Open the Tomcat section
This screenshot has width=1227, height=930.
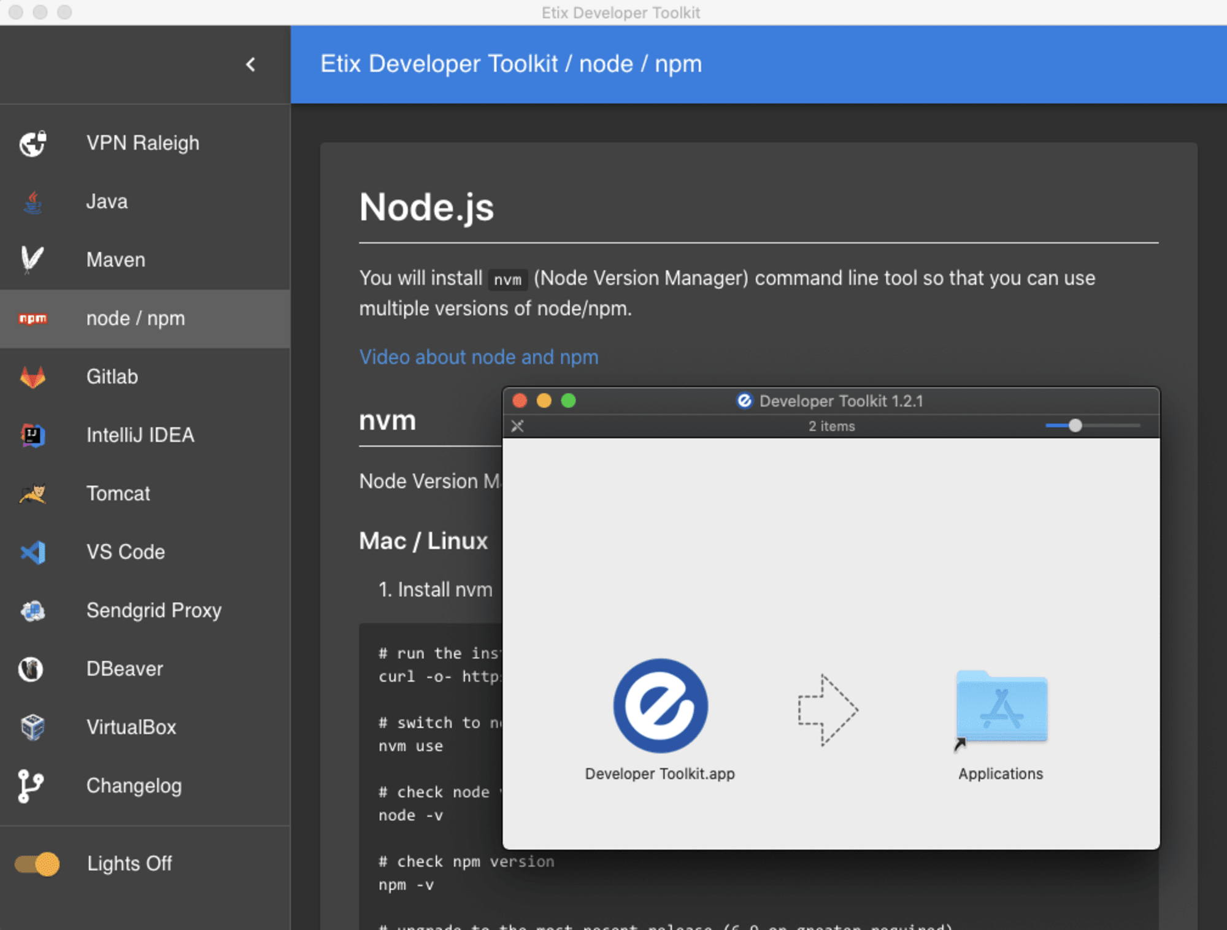[x=145, y=493]
